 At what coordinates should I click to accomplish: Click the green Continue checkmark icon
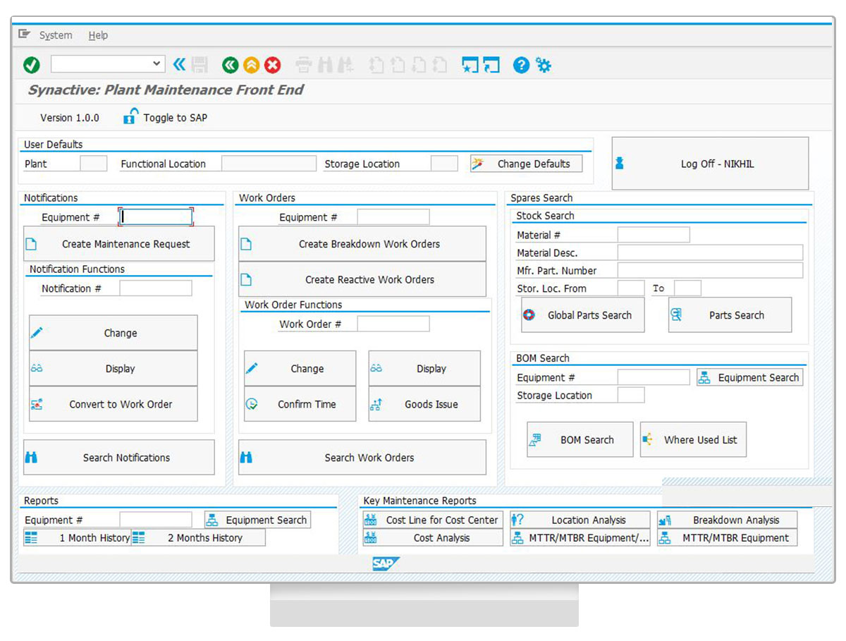click(x=32, y=64)
